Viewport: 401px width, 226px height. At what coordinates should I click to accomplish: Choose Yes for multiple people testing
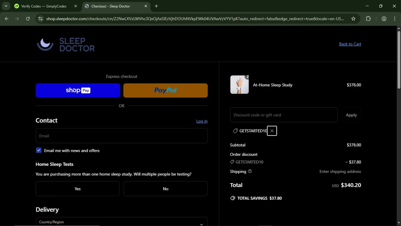point(78,189)
